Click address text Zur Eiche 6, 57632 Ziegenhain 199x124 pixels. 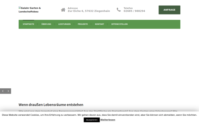click(x=89, y=11)
